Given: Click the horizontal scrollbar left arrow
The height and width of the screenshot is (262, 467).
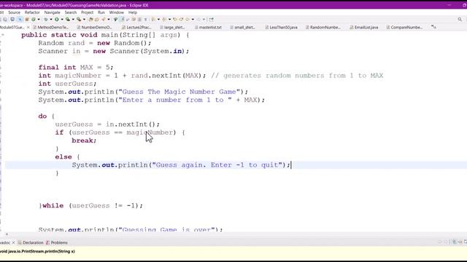Looking at the screenshot, I should [x=7, y=234].
